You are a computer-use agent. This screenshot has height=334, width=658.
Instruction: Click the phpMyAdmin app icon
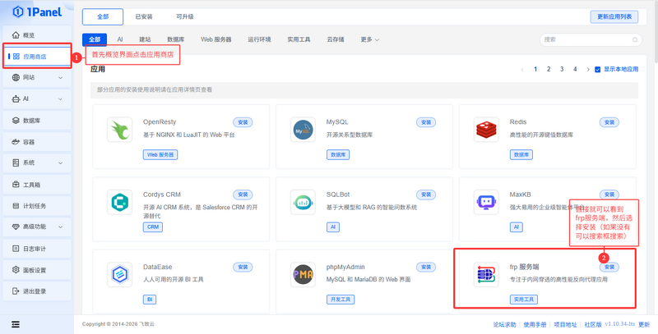click(304, 275)
